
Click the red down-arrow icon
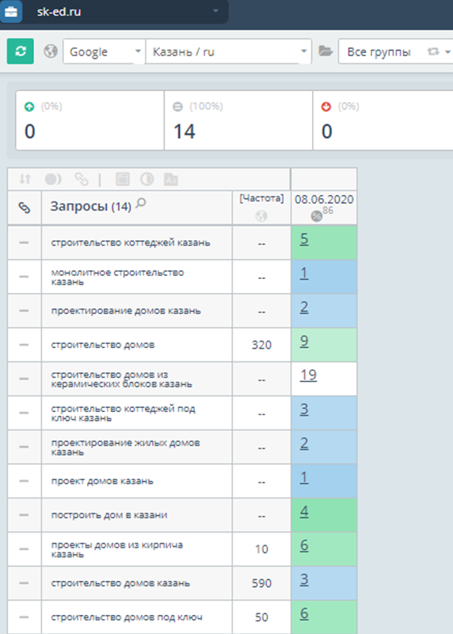point(326,107)
